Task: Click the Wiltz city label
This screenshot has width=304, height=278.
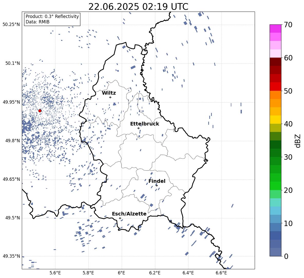Action: click(109, 93)
